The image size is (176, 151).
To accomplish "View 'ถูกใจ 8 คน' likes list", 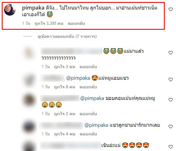I will coord(65,87).
